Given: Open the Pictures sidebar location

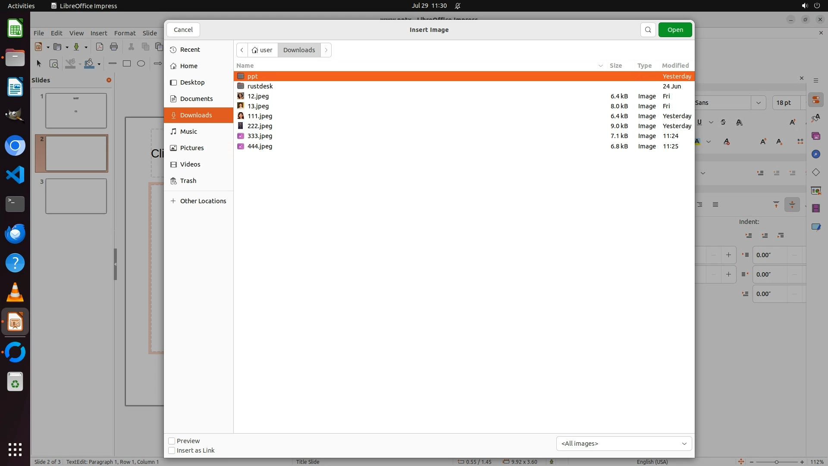Looking at the screenshot, I should coord(192,148).
